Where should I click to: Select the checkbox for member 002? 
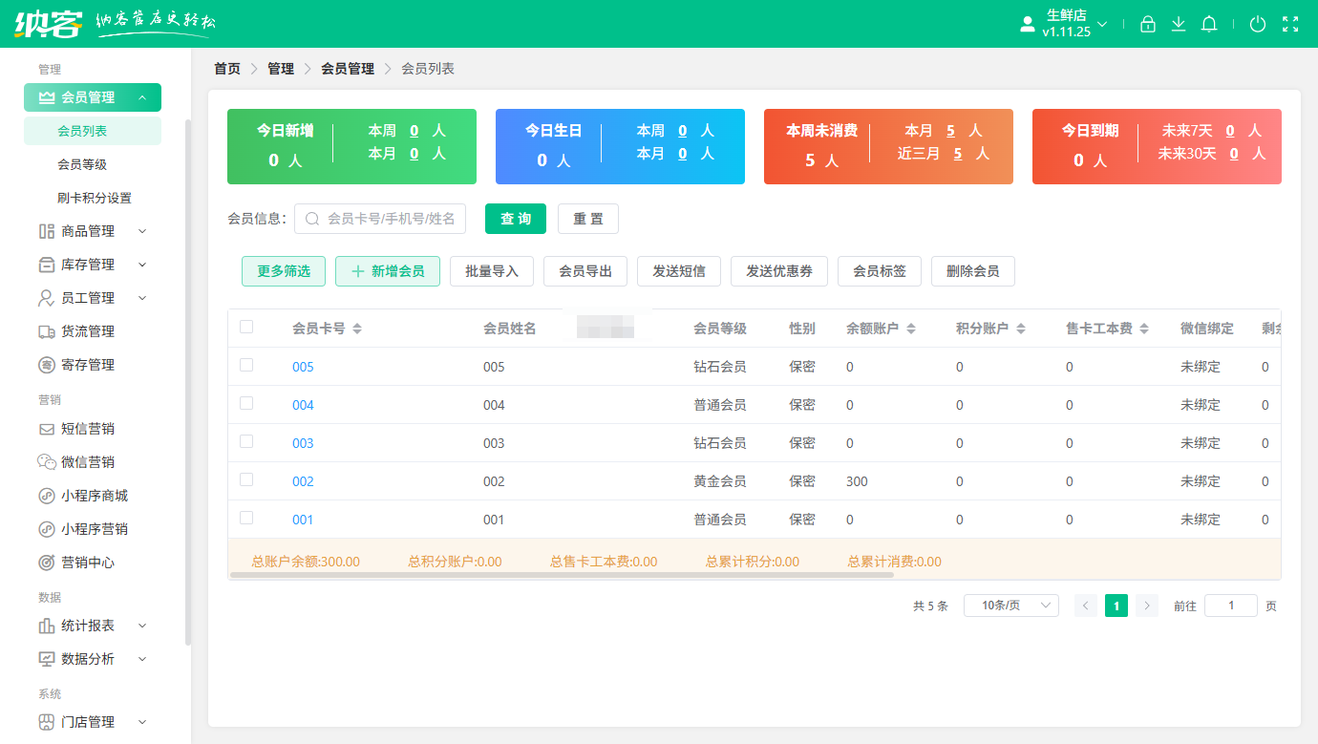point(246,479)
